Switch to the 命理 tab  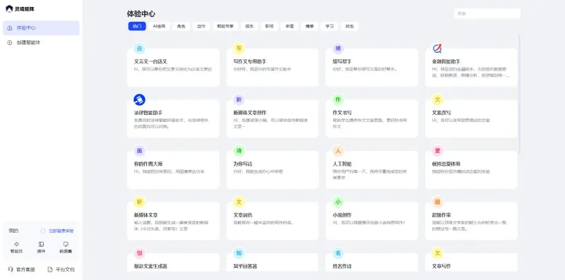tap(290, 26)
